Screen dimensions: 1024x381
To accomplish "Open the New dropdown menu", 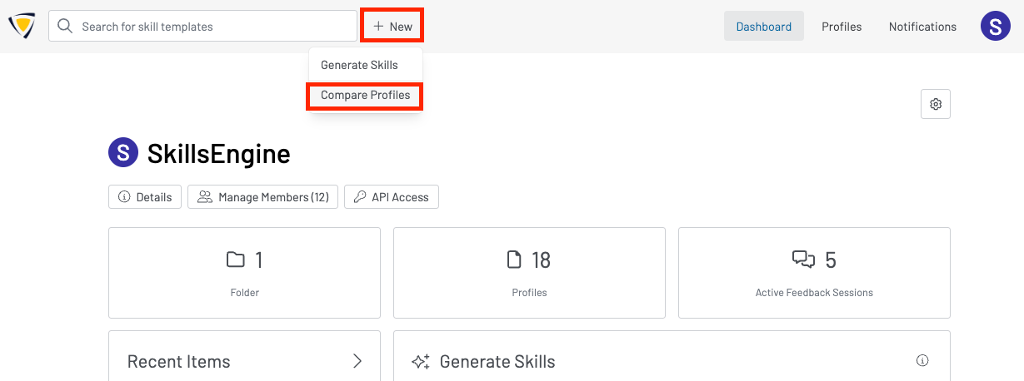I will click(x=392, y=27).
